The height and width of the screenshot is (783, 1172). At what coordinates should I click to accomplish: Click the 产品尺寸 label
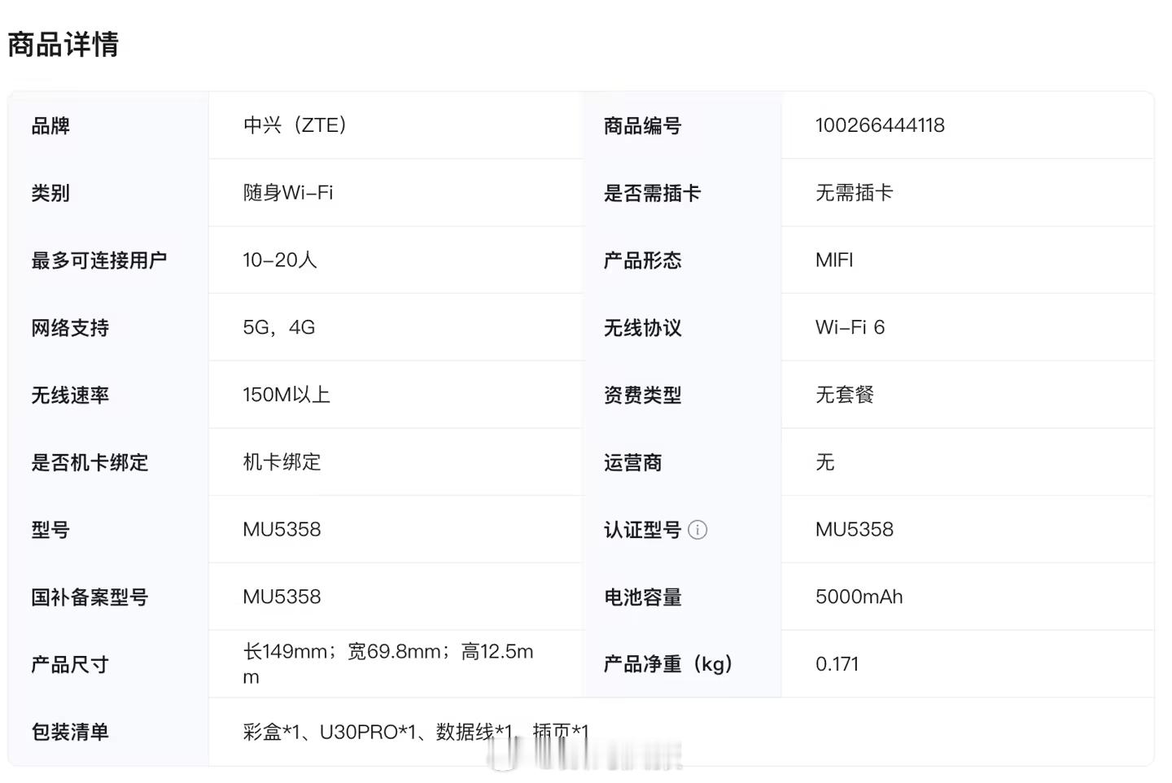(x=70, y=665)
